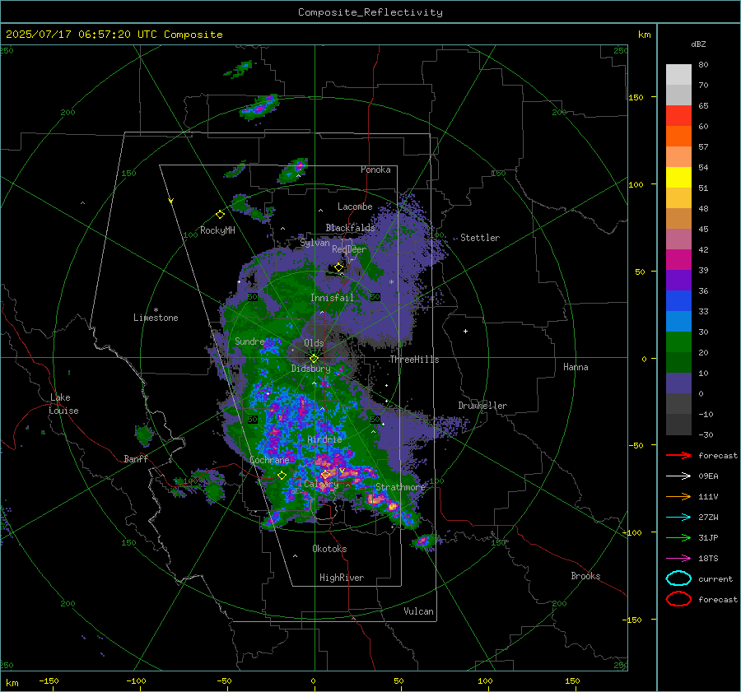Click the Hanna city label

[x=576, y=367]
